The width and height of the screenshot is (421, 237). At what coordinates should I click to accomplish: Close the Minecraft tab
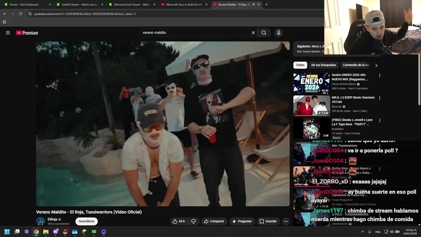pyautogui.click(x=206, y=5)
